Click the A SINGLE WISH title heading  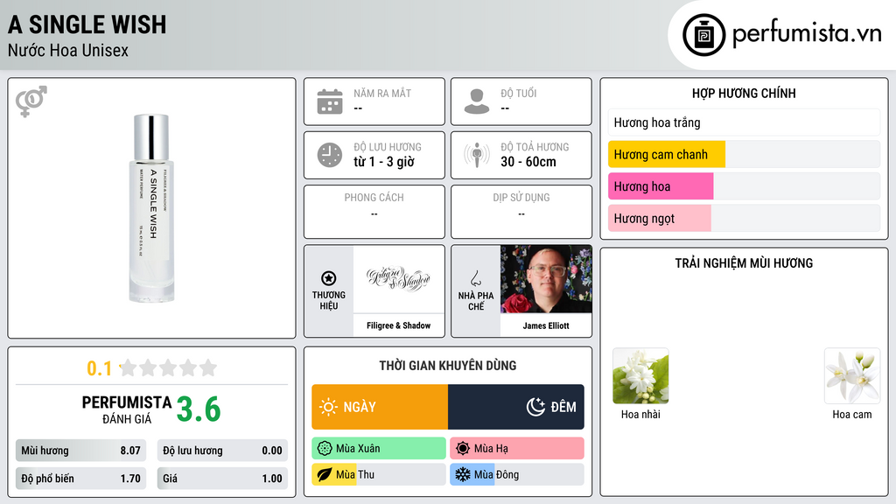click(87, 24)
